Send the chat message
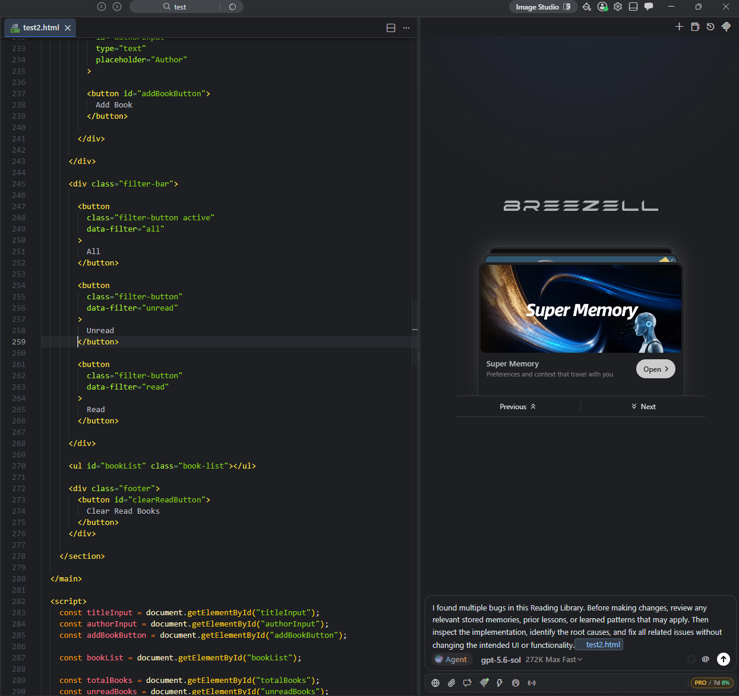This screenshot has height=696, width=739. pyautogui.click(x=724, y=659)
